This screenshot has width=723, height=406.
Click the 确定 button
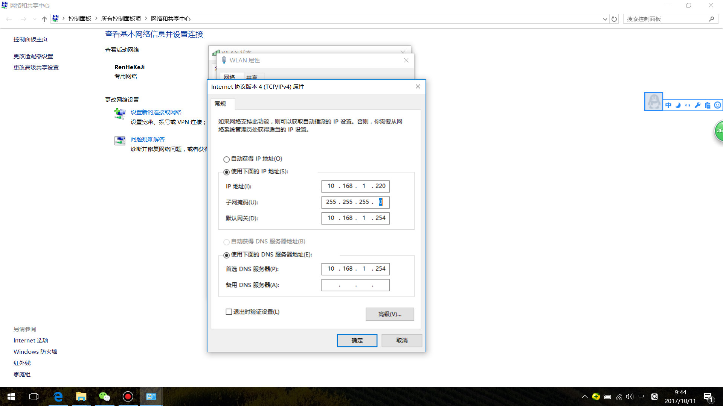pos(357,340)
